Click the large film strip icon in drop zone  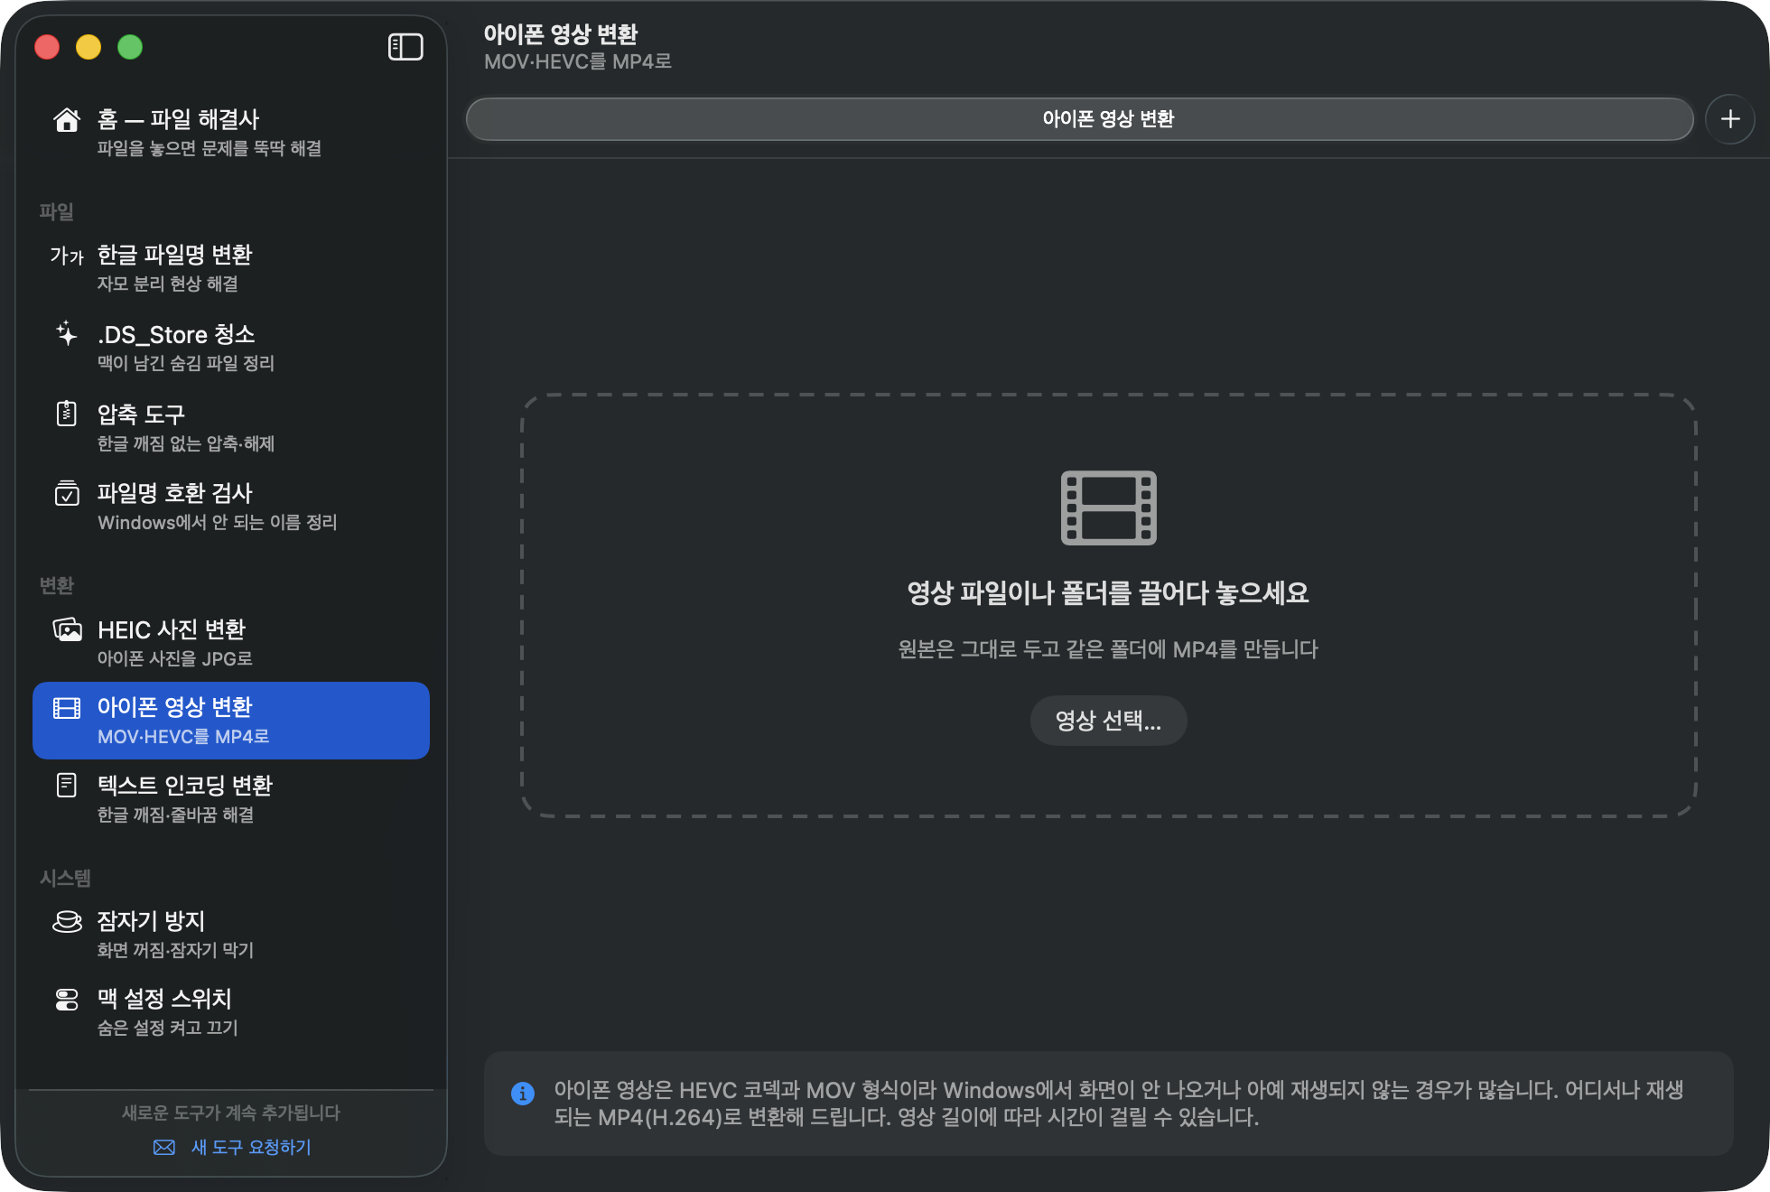pos(1108,508)
